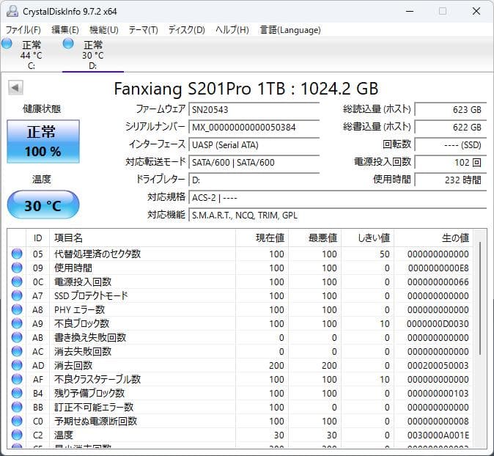Click the status circle for attribute AD
This screenshot has height=456, width=494.
[x=17, y=365]
